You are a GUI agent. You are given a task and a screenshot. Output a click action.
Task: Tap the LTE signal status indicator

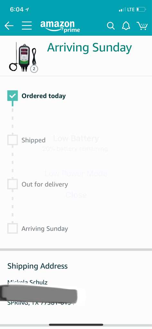point(127,9)
